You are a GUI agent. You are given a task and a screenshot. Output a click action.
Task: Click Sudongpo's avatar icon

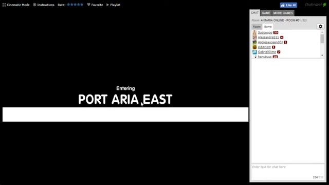[254, 32]
